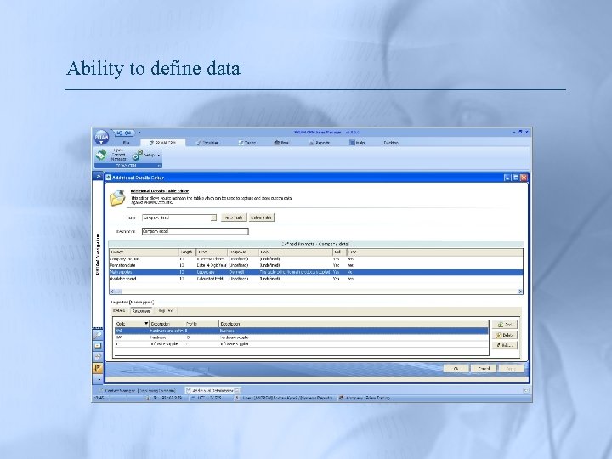Open the Help ribbon tab
This screenshot has width=612, height=459.
pos(357,143)
